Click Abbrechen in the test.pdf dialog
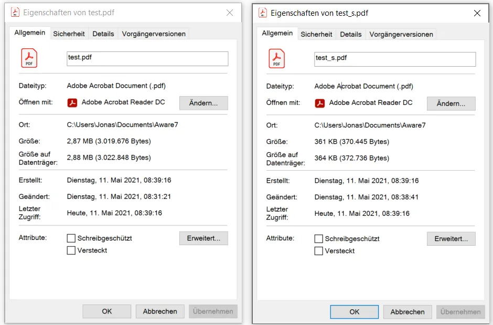Image resolution: width=493 pixels, height=325 pixels. [x=160, y=311]
